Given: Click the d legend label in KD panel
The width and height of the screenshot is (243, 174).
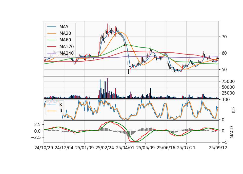Looking at the screenshot, I should click(x=60, y=111).
